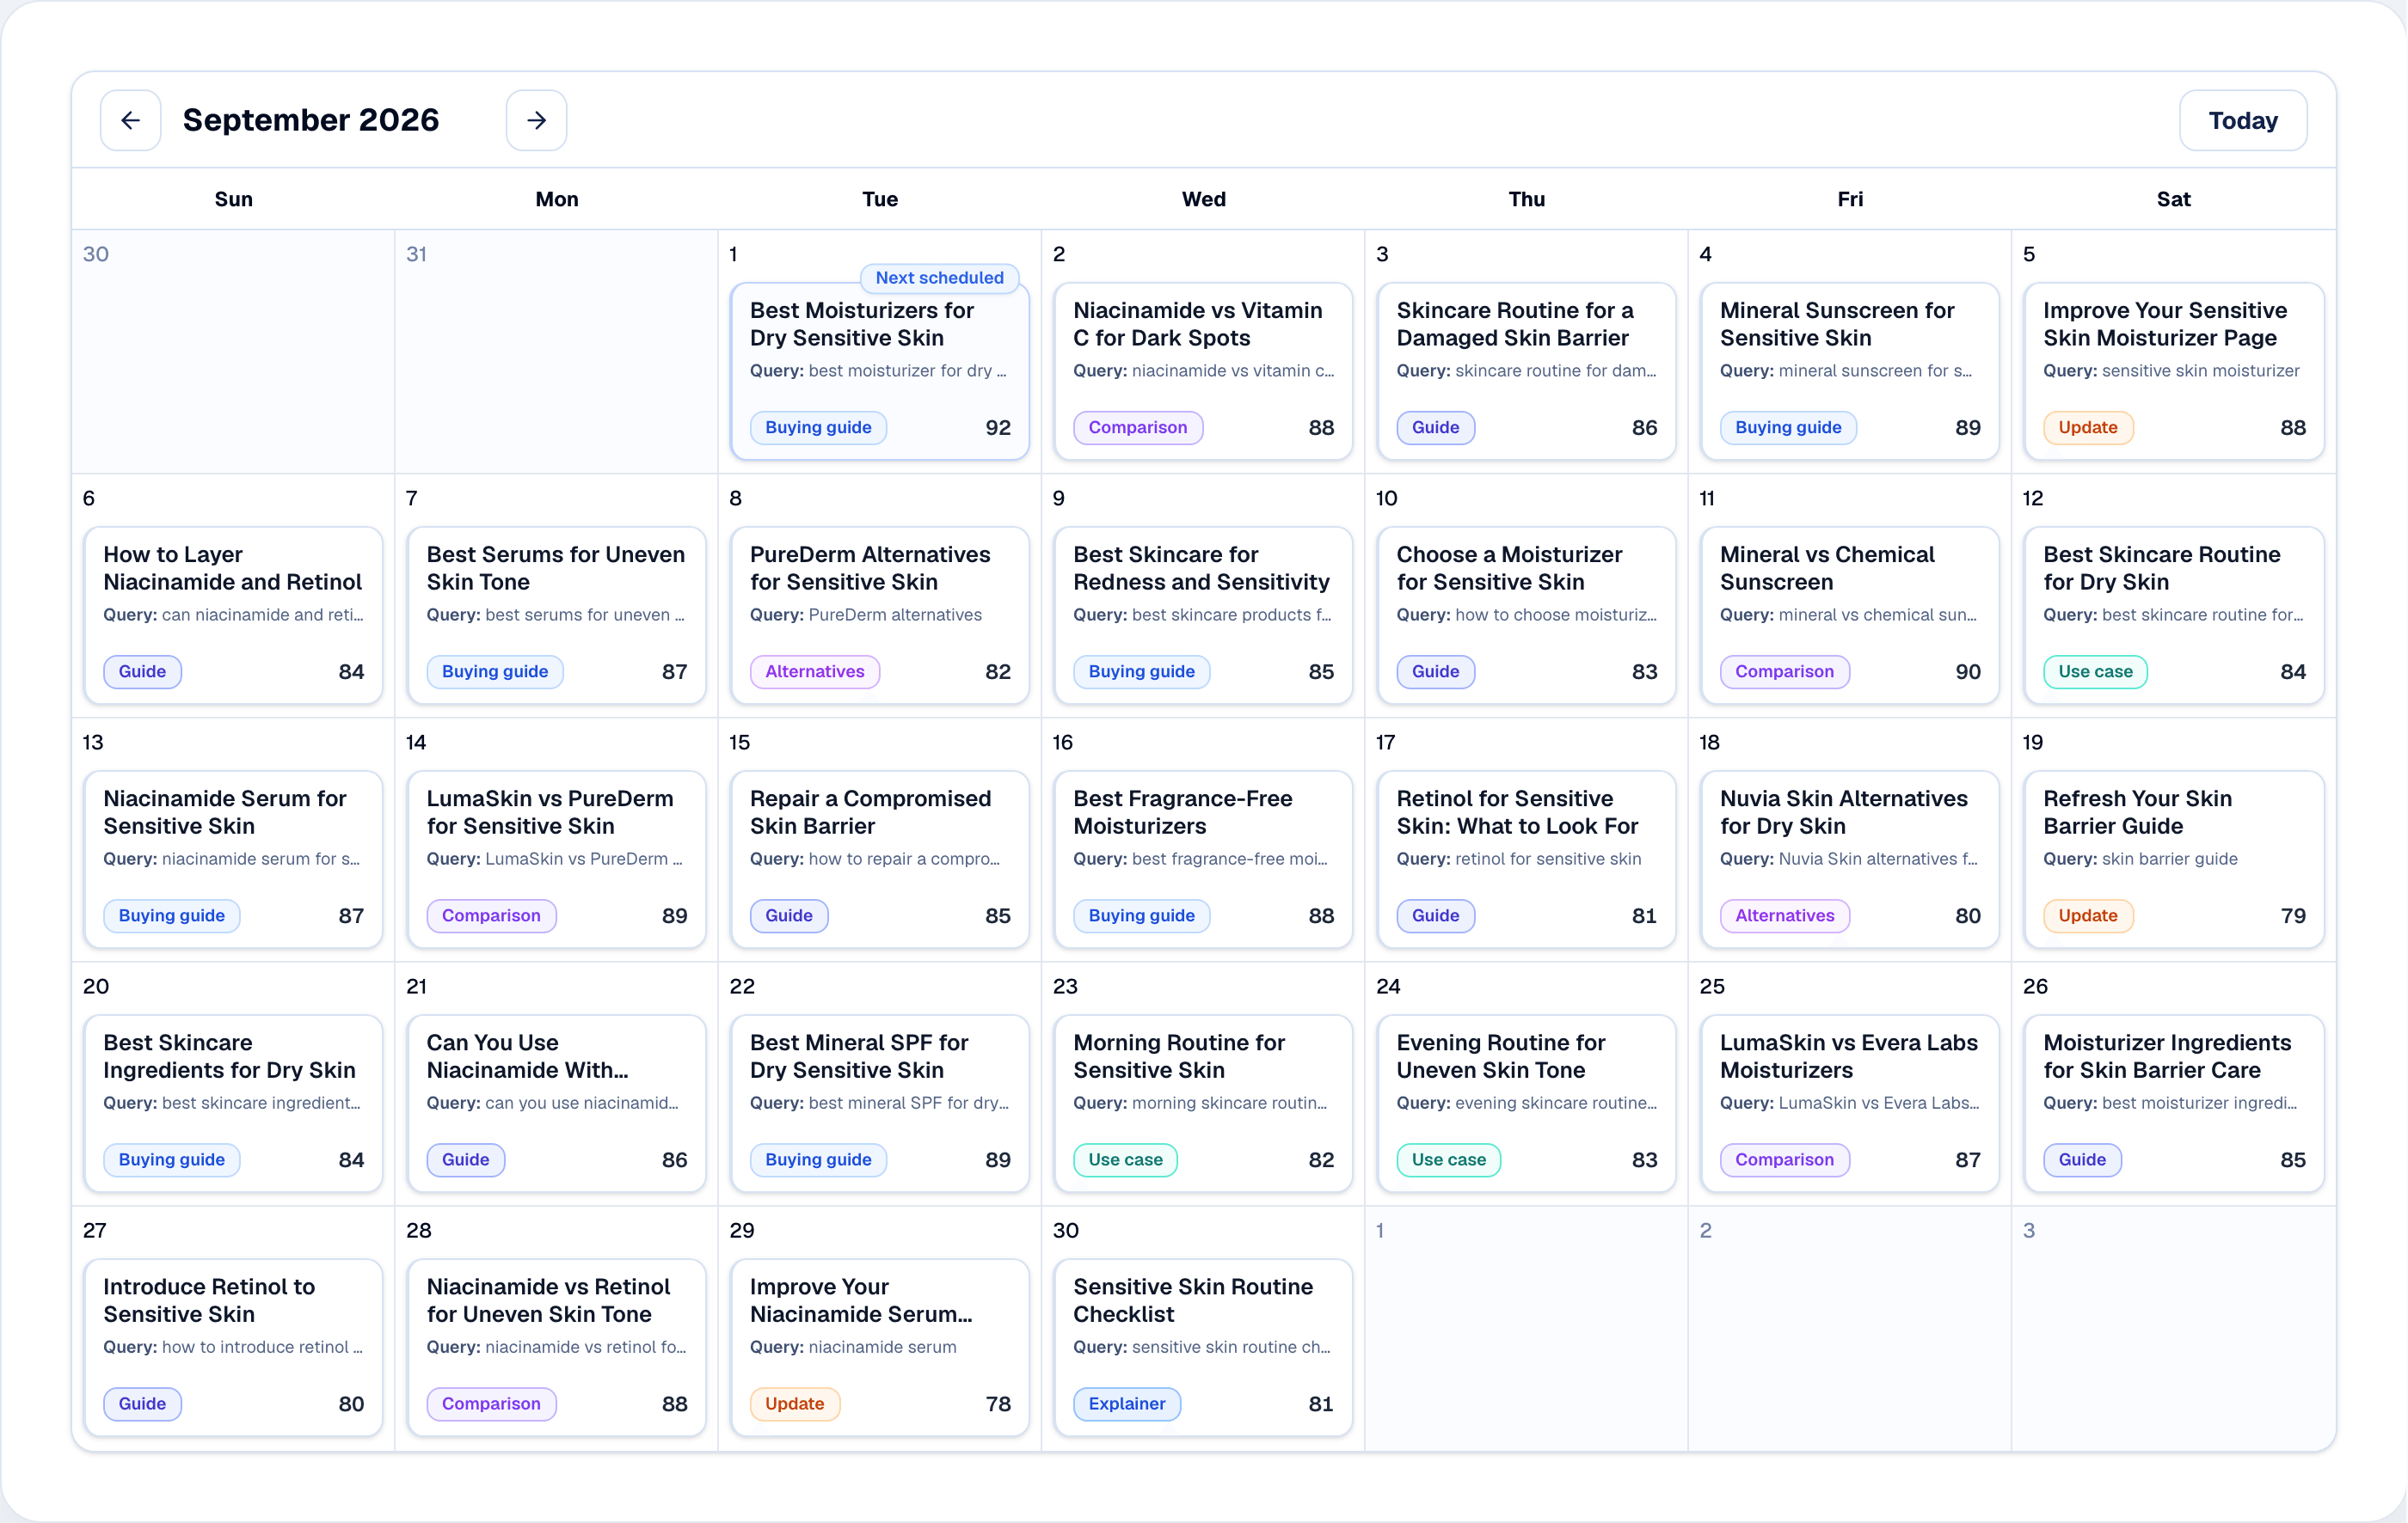Open Best Serums for Uneven Skin Tone
2408x1523 pixels.
[x=556, y=615]
